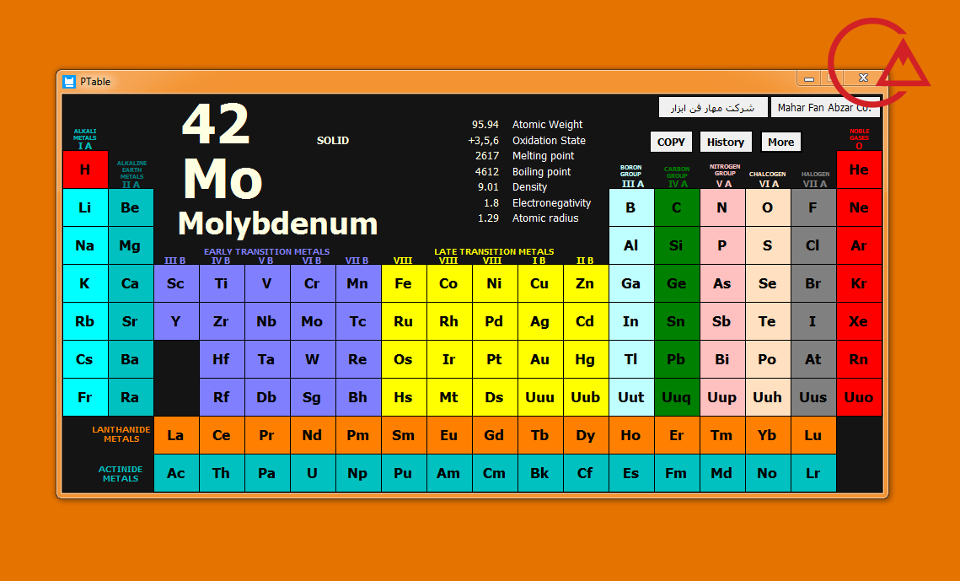Select the Oxygen (O) element tile
This screenshot has height=581, width=960.
coord(767,207)
